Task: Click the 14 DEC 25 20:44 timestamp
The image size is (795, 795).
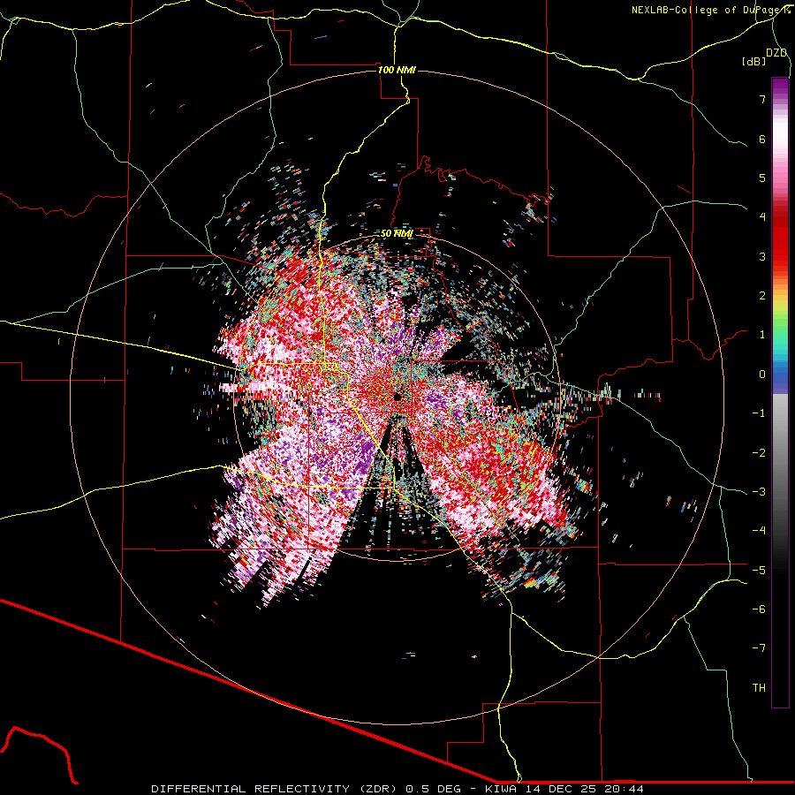Action: (x=585, y=789)
